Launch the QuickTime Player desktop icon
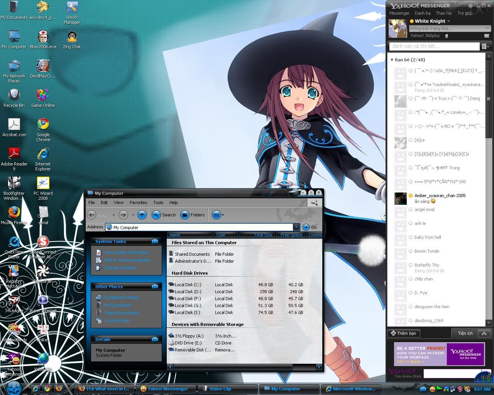 point(14,248)
